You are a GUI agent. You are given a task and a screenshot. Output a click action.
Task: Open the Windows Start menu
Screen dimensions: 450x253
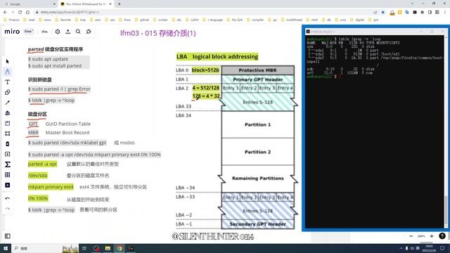6,248
